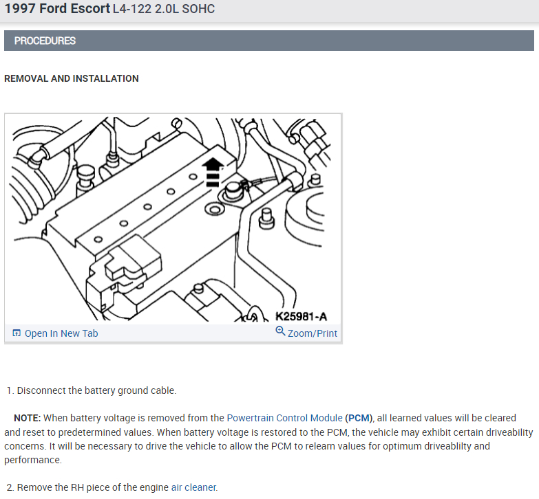Select step 2 Remove the RH piece text
The height and width of the screenshot is (499, 539).
(x=112, y=487)
